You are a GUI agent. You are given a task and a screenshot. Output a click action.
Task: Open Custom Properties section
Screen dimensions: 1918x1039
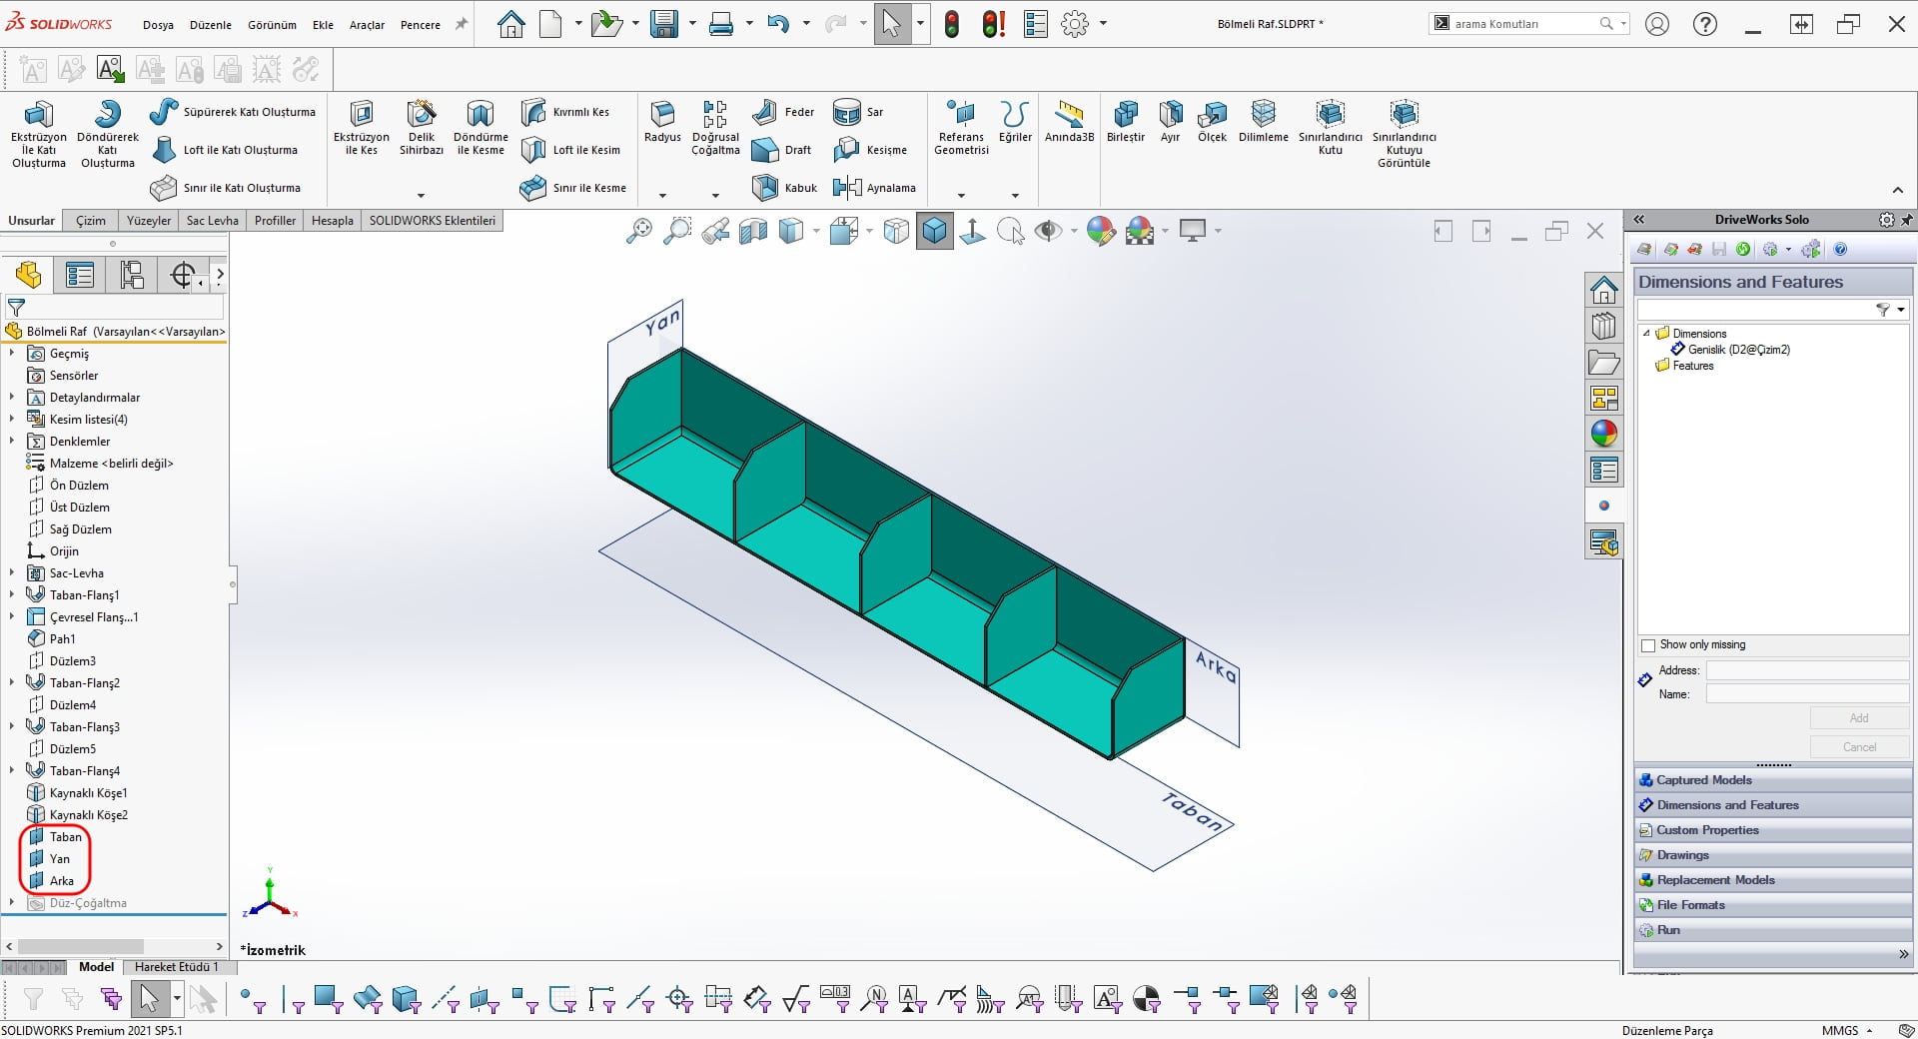[1774, 830]
